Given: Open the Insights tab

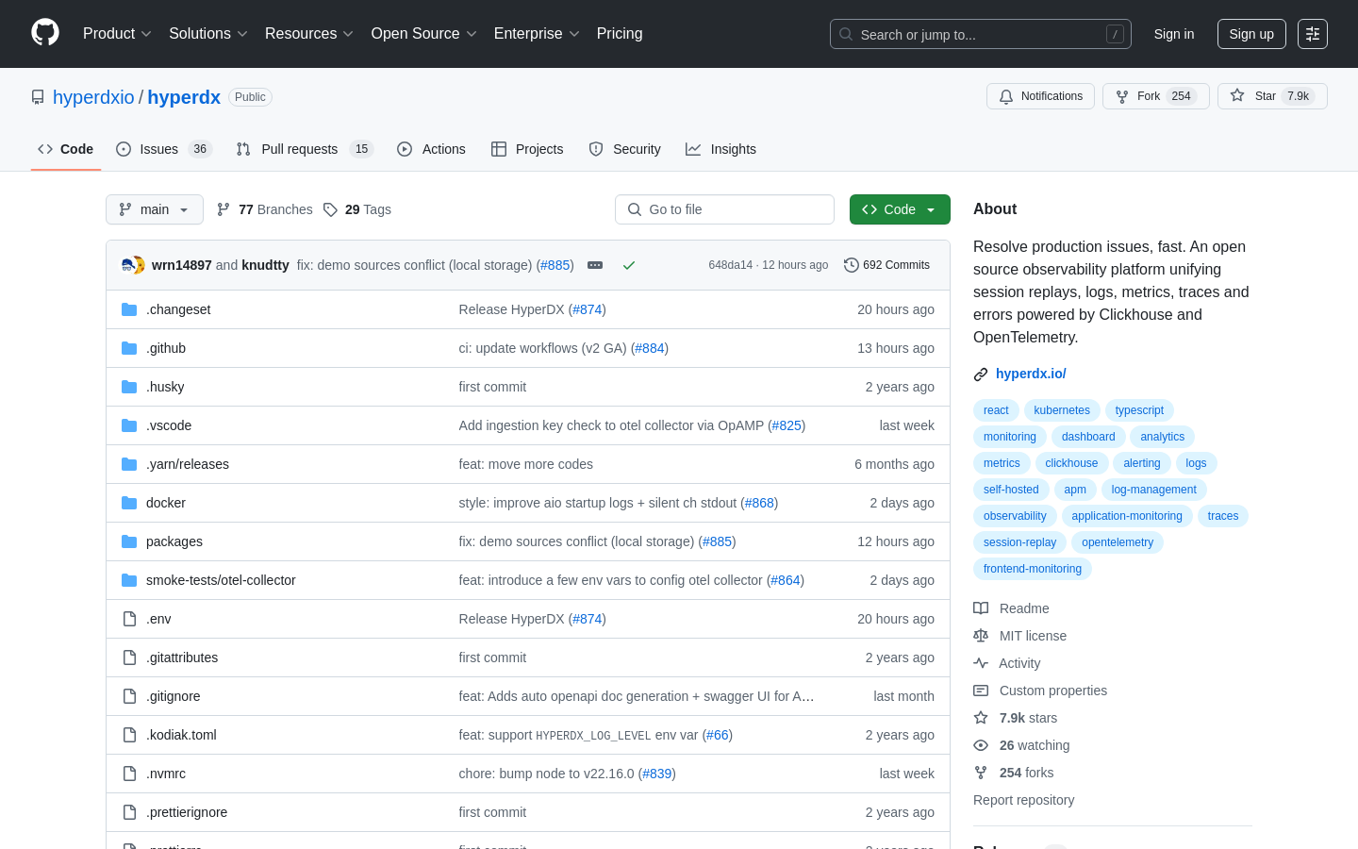Looking at the screenshot, I should coord(720,149).
